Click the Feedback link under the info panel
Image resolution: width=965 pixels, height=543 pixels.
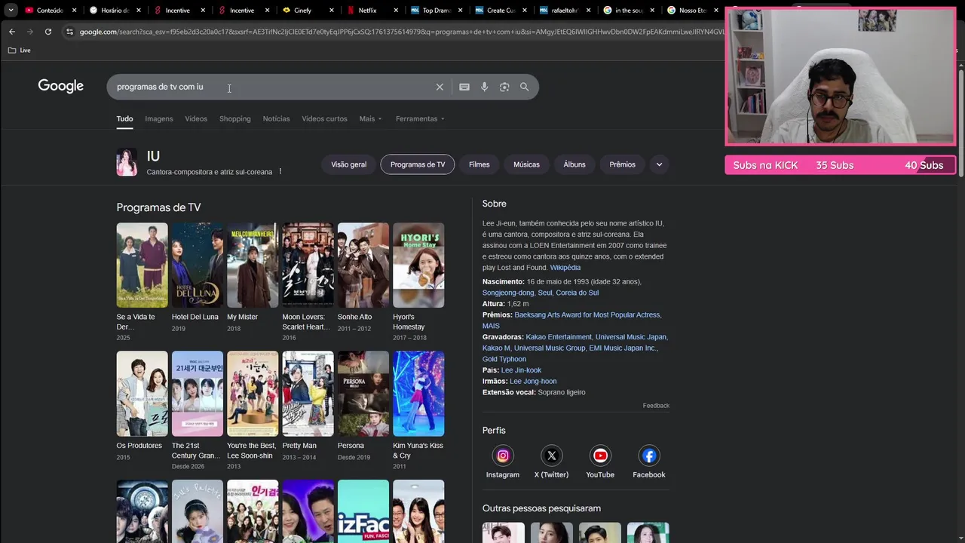656,406
